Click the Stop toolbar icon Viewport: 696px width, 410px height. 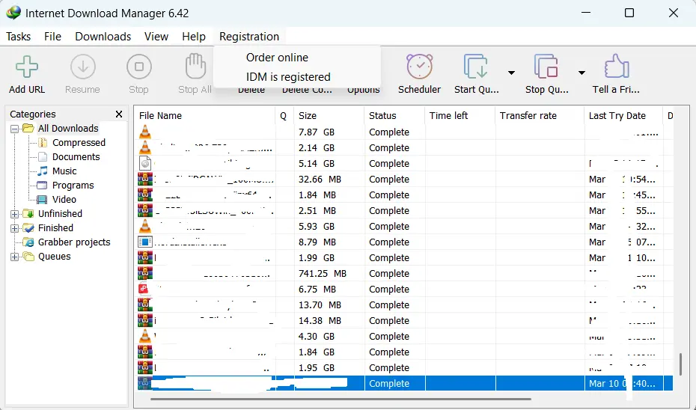pyautogui.click(x=139, y=67)
